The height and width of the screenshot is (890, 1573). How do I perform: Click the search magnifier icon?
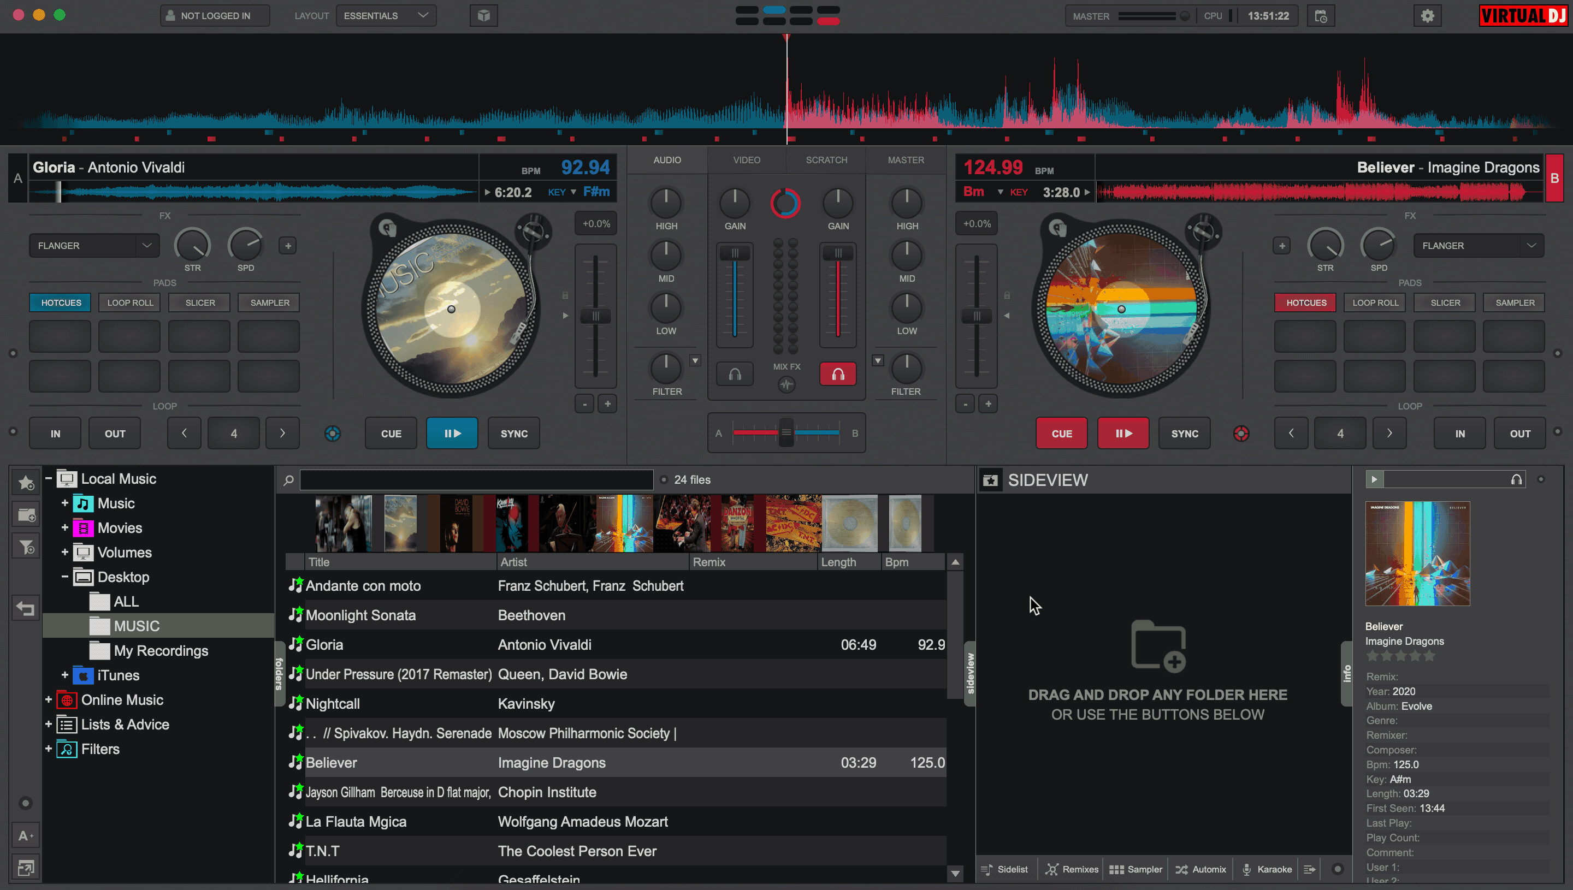click(x=288, y=480)
